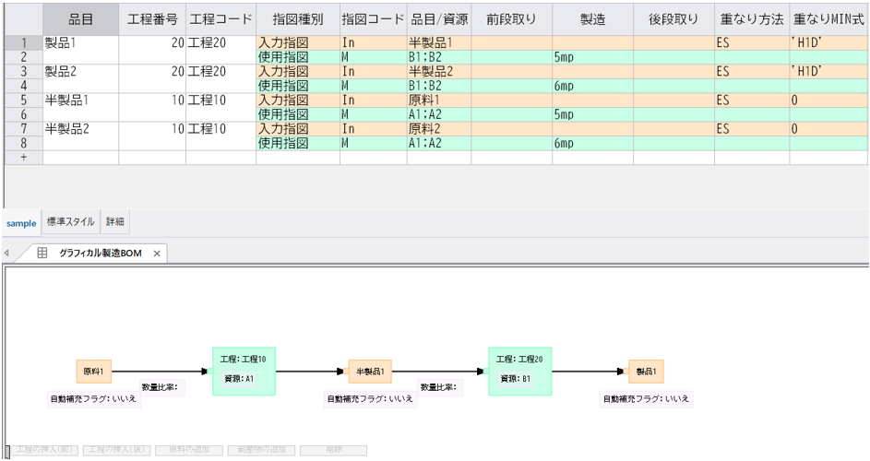Viewport: 870px width, 461px height.
Task: Click the table icon on the グラフィカル製造BOM tab
Action: (42, 254)
